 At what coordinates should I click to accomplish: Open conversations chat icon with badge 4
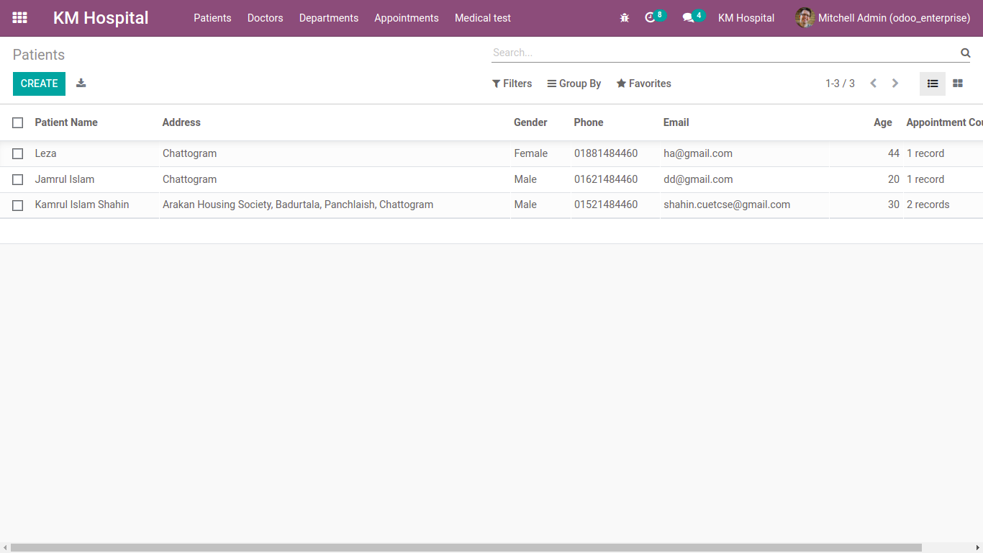coord(693,17)
